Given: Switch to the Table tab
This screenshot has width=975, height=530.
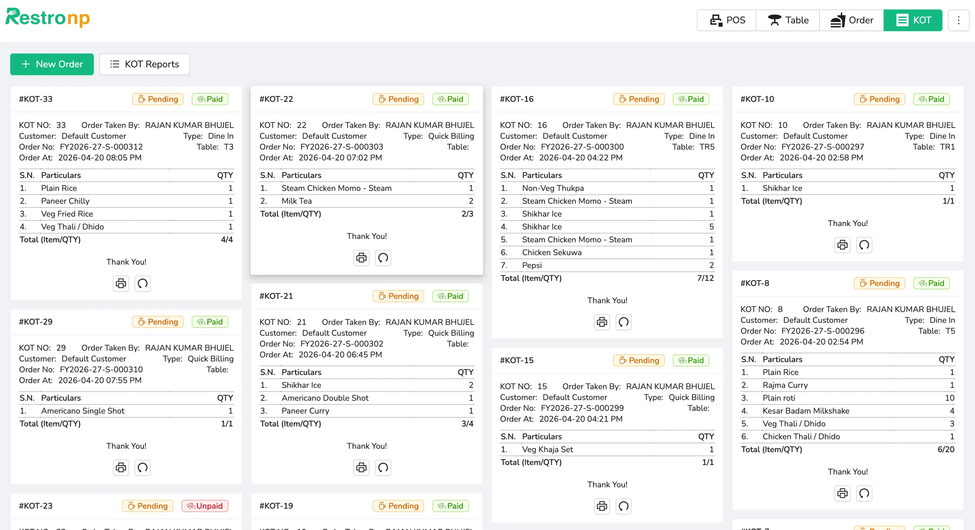Looking at the screenshot, I should [787, 20].
